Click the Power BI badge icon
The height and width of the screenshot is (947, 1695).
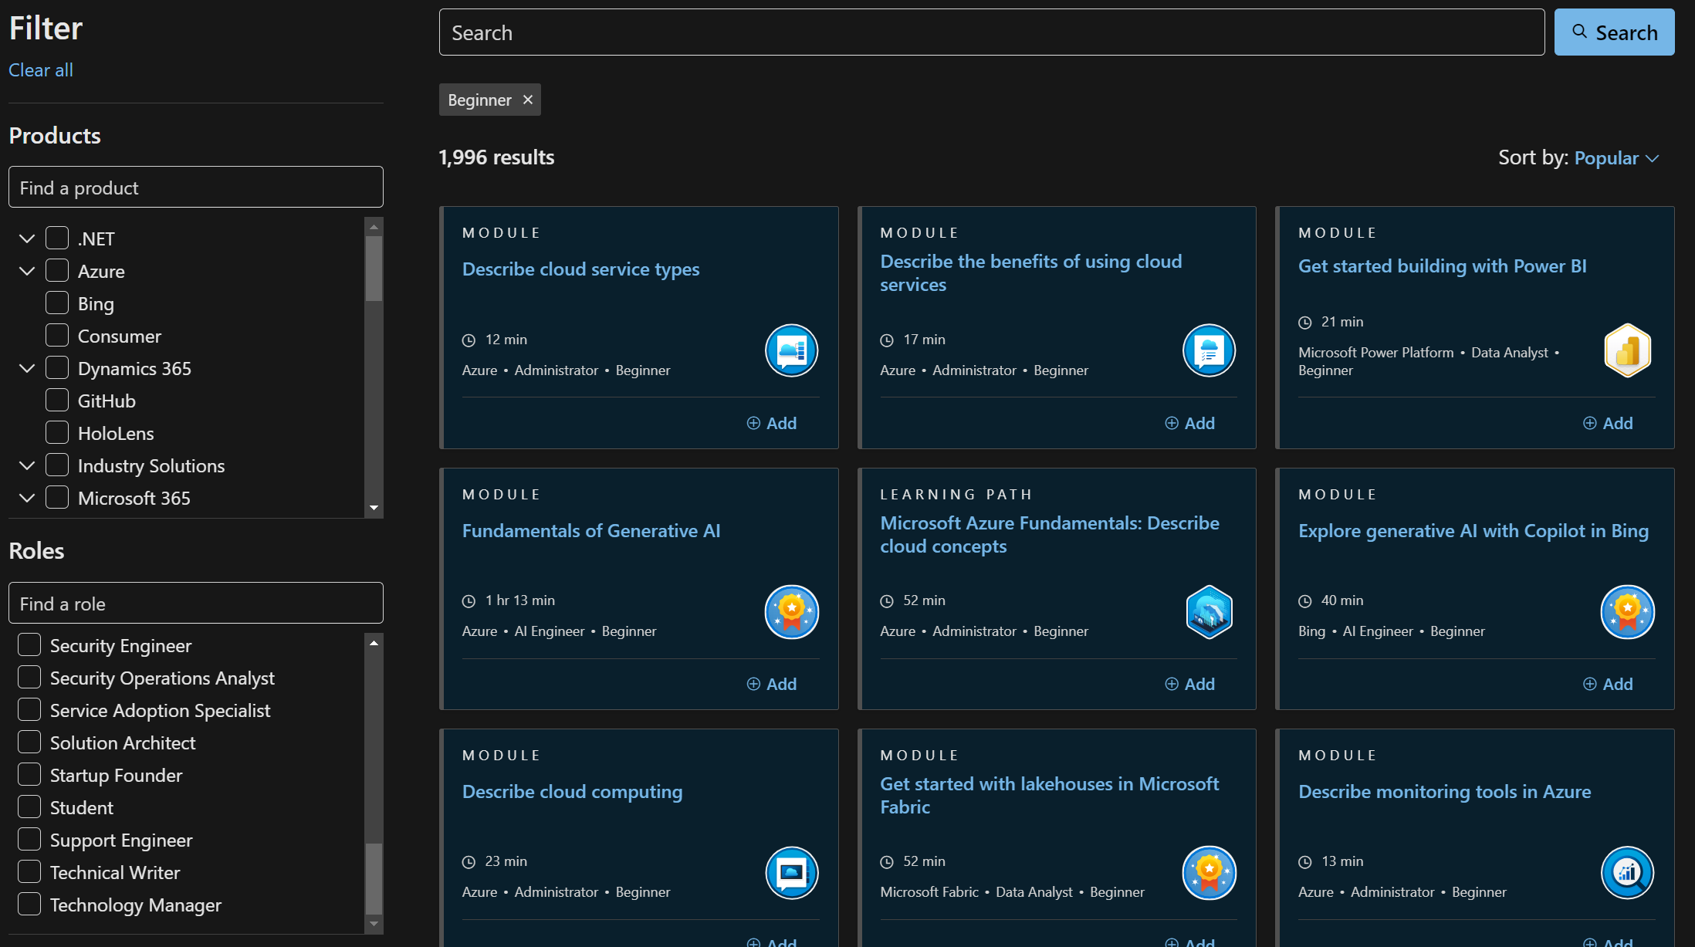(1627, 350)
